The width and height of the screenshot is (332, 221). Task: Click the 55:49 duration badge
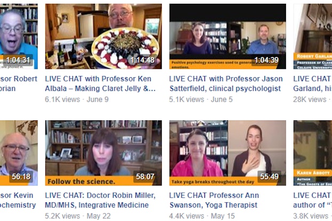pyautogui.click(x=270, y=177)
